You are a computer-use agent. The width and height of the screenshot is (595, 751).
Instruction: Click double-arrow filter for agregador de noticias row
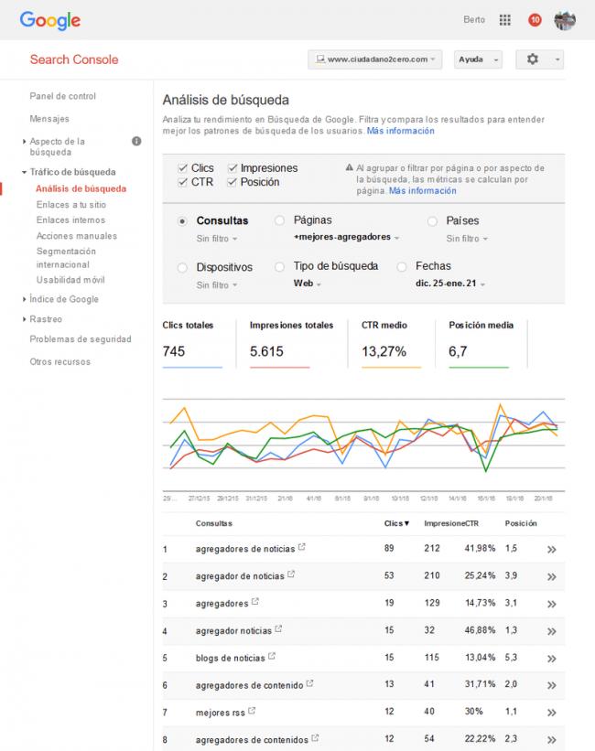(552, 576)
